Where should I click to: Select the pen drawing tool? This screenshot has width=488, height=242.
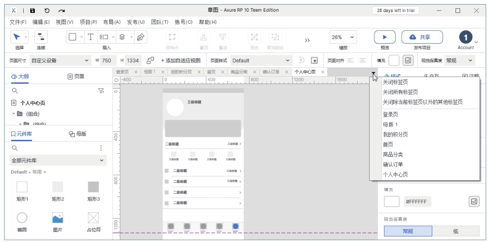pyautogui.click(x=141, y=37)
